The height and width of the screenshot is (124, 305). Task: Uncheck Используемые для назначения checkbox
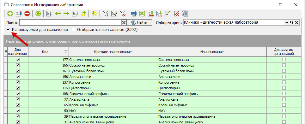[8, 30]
